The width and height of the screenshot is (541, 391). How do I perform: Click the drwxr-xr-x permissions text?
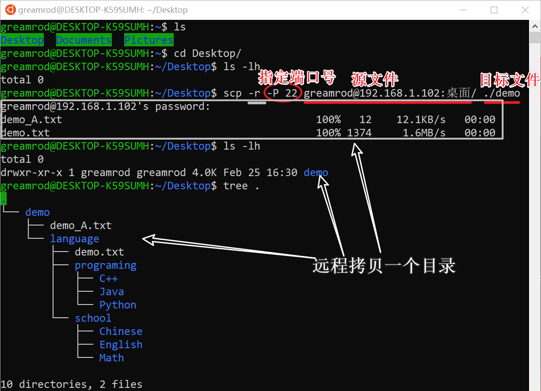31,173
